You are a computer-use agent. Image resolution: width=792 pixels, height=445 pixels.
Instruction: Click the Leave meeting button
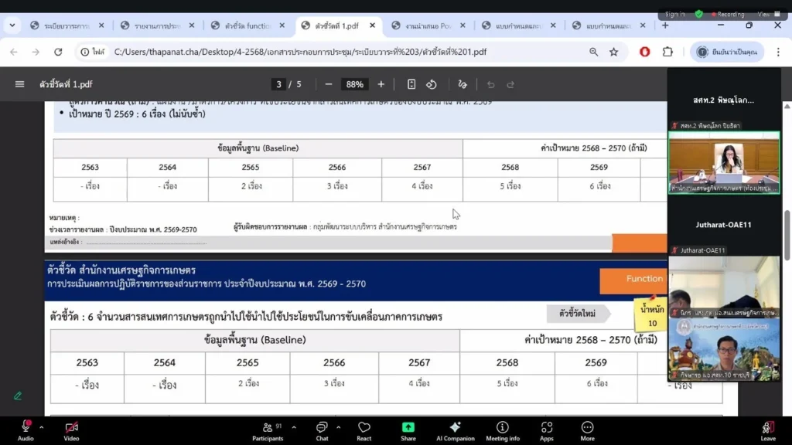(767, 429)
